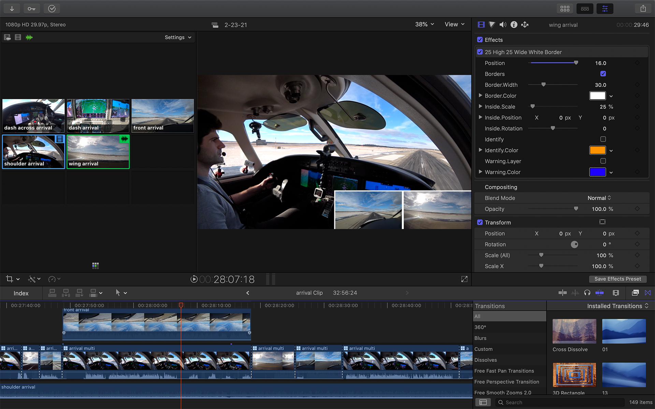Click the append clip edit icon
This screenshot has width=655, height=409.
79,293
